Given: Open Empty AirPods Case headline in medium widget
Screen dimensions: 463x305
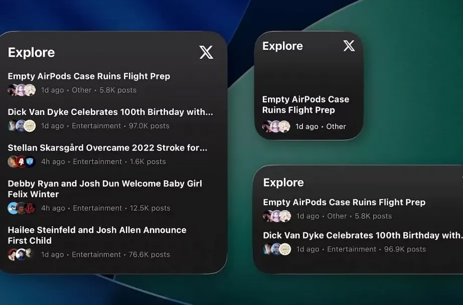Looking at the screenshot, I should (x=344, y=202).
